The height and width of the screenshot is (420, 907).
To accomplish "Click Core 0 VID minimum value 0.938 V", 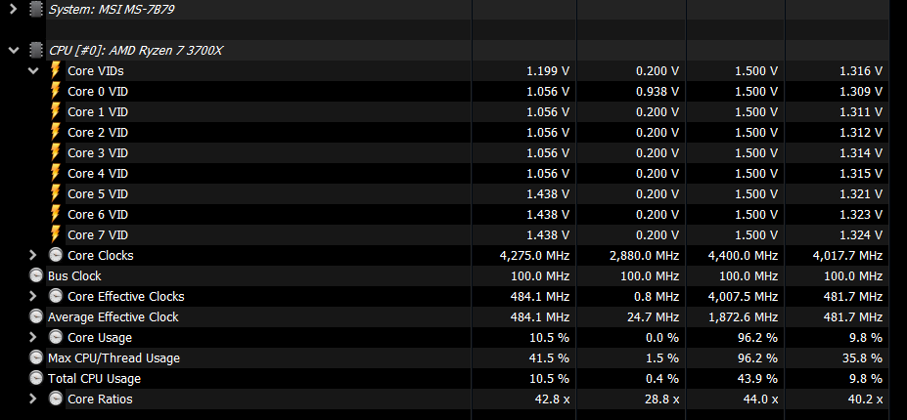I will (x=658, y=91).
